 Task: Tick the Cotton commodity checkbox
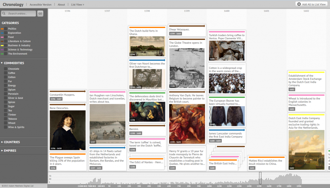(6, 77)
